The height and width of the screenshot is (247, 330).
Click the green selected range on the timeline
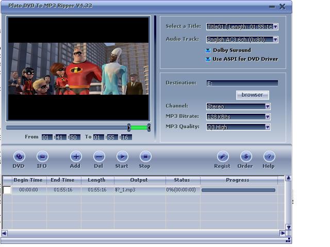(139, 128)
